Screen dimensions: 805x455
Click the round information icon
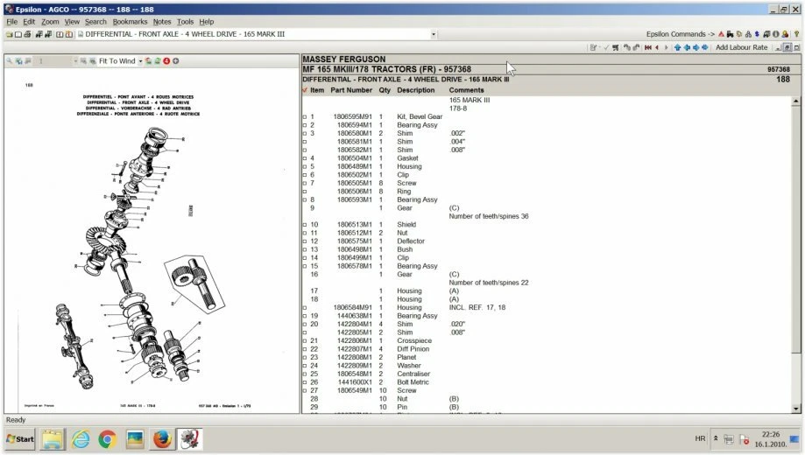click(776, 34)
